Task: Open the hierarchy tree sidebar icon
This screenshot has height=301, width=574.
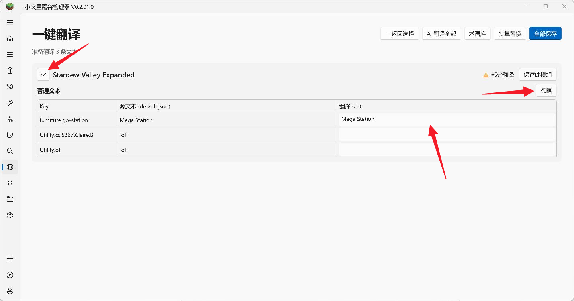Action: click(10, 119)
